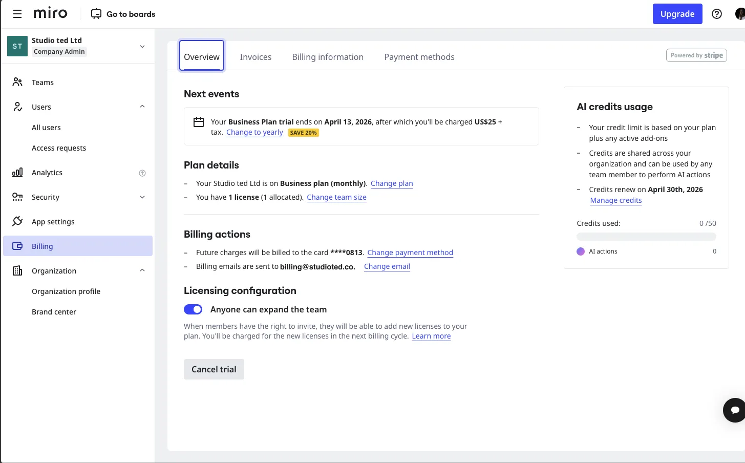Click the 0 /50 credits value

point(708,223)
